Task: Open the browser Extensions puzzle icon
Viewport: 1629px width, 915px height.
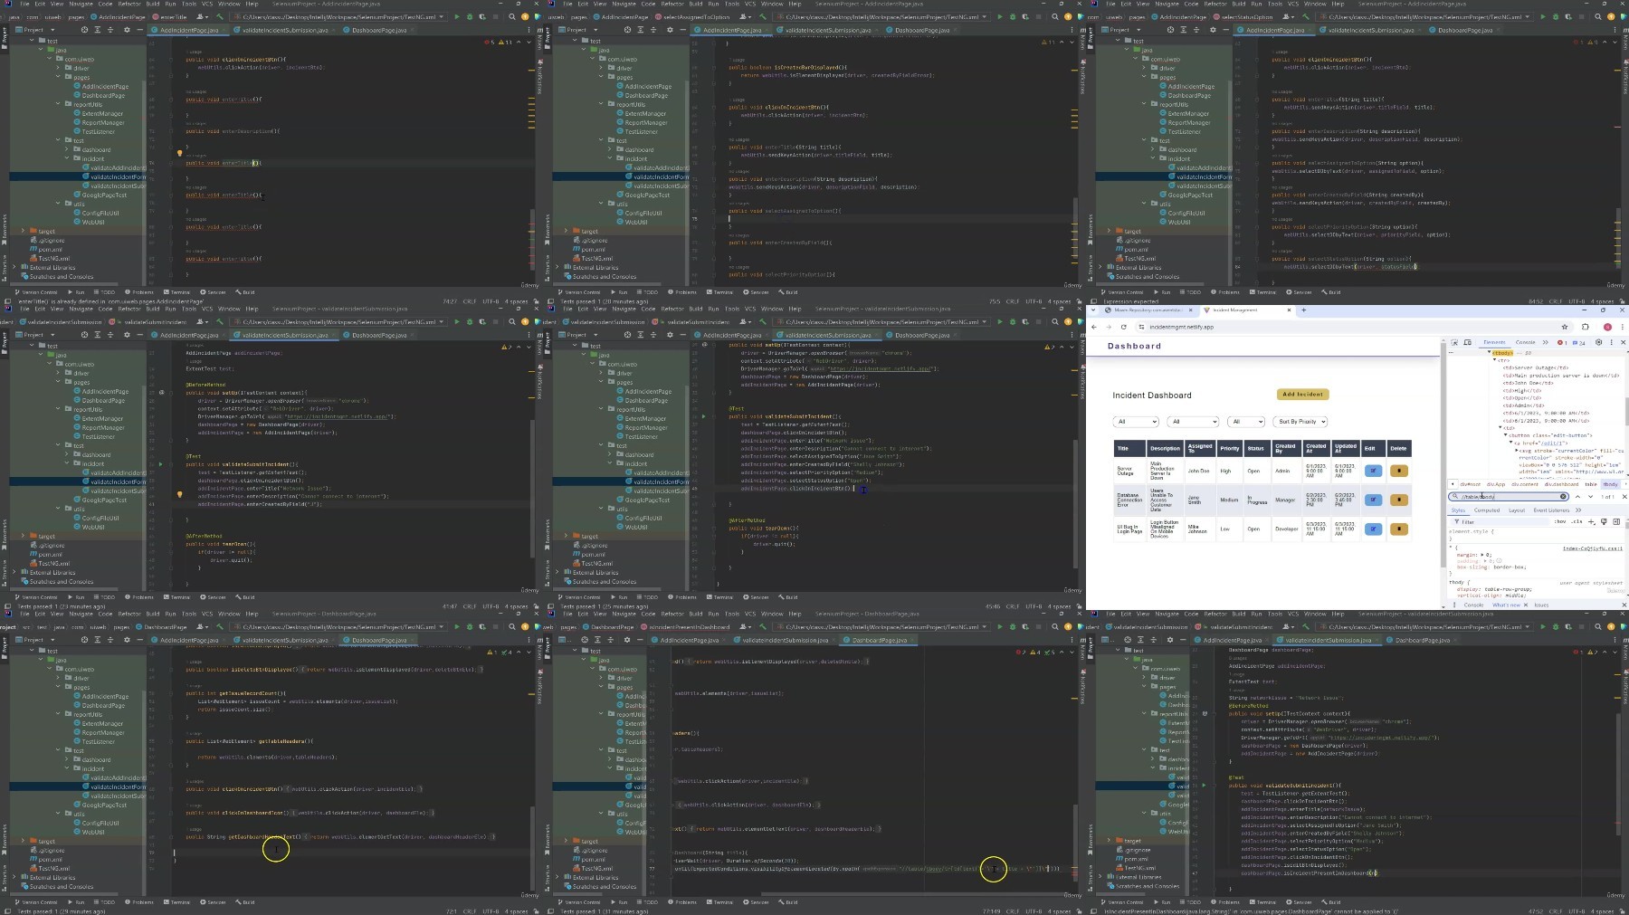Action: coord(1586,327)
